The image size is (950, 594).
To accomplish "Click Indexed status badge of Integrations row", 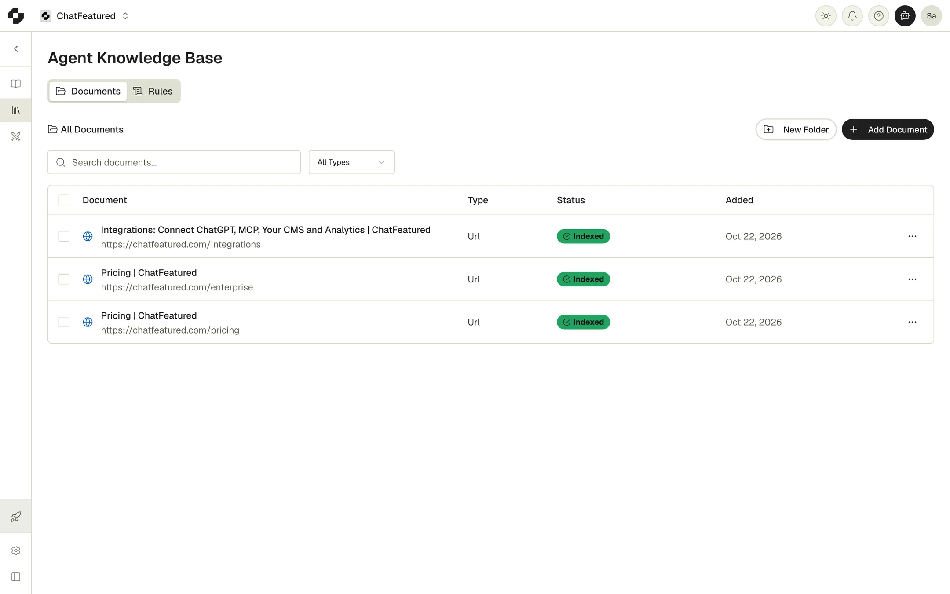I will 583,236.
